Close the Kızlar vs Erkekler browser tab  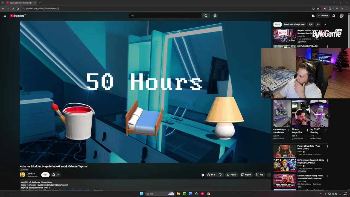35,3
